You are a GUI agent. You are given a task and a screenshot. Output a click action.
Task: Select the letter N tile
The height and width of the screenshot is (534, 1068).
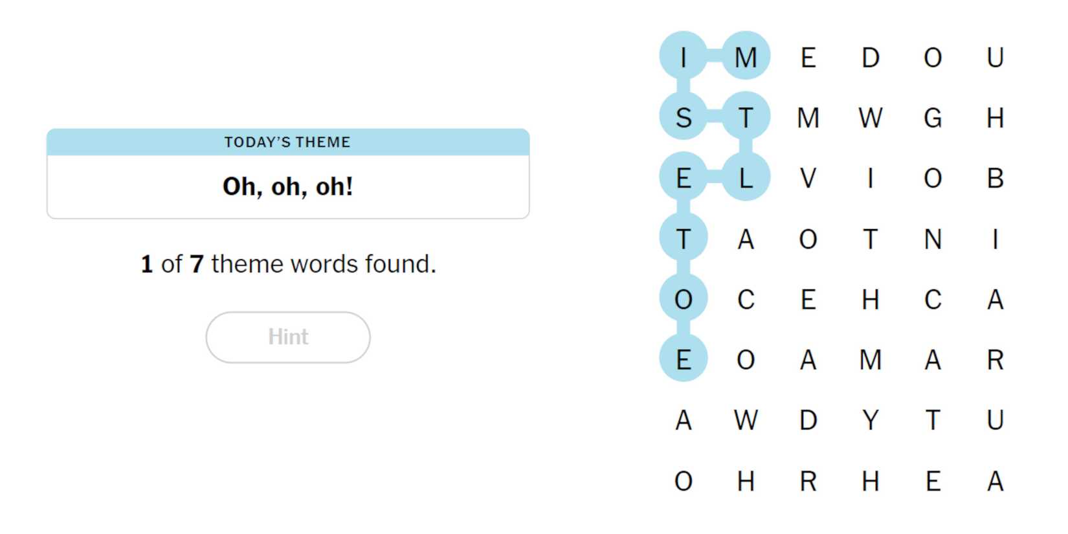tap(933, 239)
